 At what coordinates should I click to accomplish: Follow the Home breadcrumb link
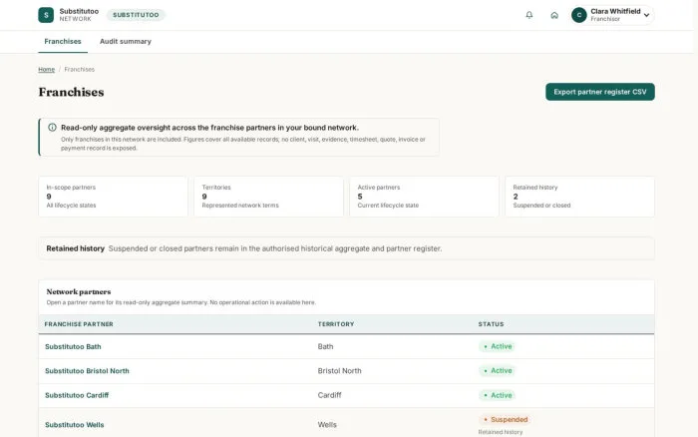46,70
